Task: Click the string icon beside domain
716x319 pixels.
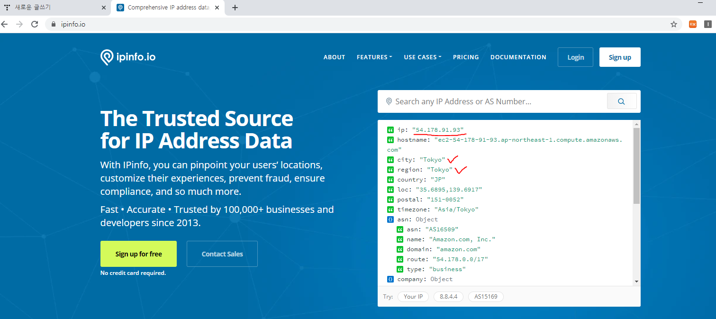Action: coord(400,249)
